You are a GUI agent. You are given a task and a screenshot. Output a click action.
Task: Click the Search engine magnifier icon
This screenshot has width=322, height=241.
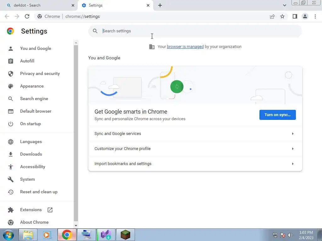click(11, 99)
